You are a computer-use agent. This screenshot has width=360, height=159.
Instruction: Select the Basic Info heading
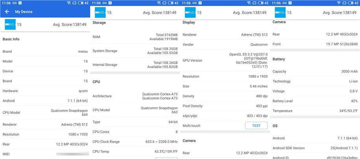point(11,39)
